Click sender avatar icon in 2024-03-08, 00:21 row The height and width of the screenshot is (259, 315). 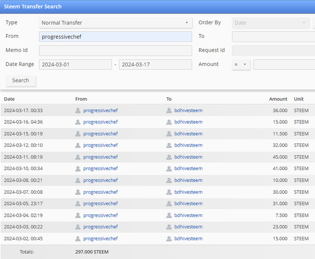78,180
